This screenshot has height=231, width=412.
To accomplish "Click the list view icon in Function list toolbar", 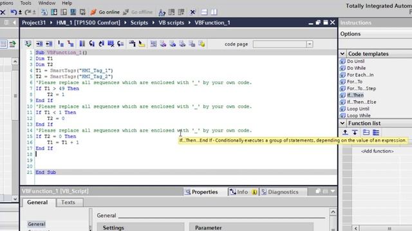I will (376, 133).
